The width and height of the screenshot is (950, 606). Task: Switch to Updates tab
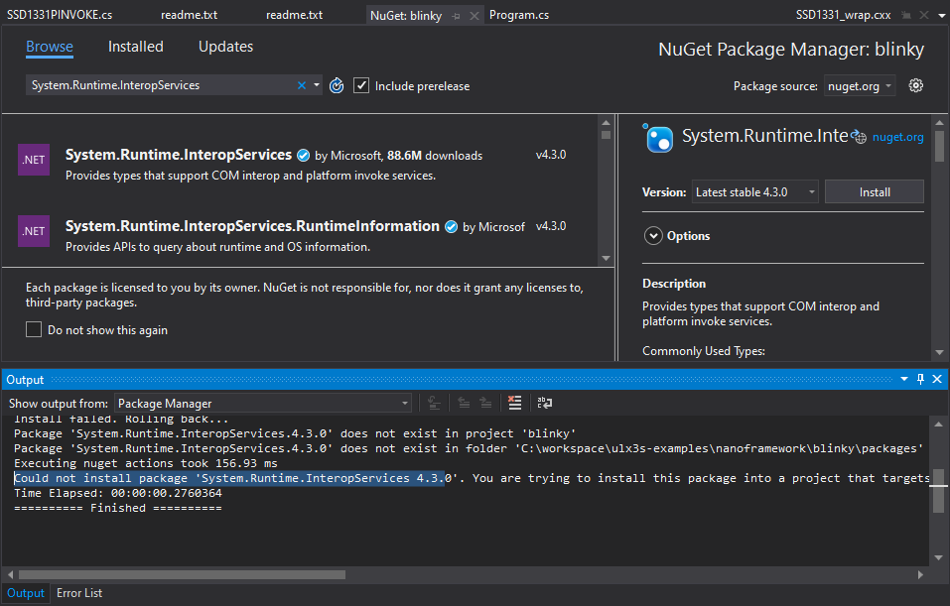pos(226,47)
